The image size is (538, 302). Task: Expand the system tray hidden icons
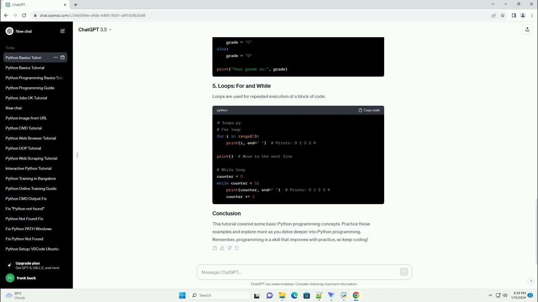click(x=490, y=295)
